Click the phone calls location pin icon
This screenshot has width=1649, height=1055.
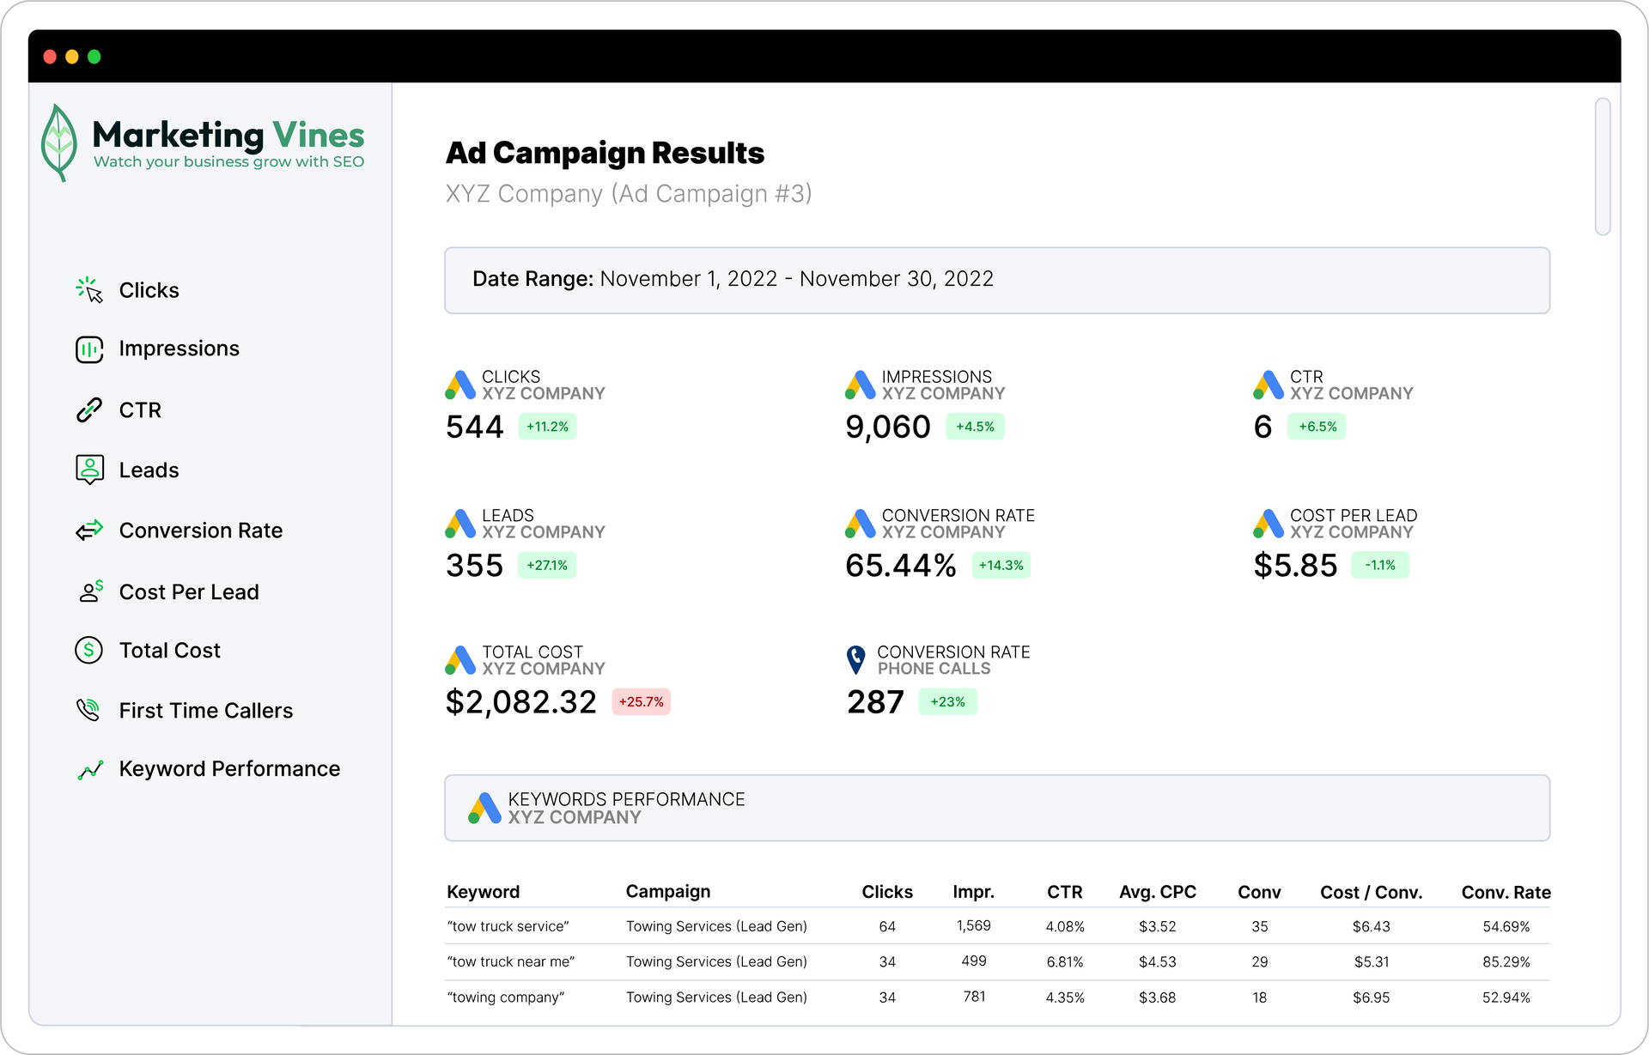[855, 659]
